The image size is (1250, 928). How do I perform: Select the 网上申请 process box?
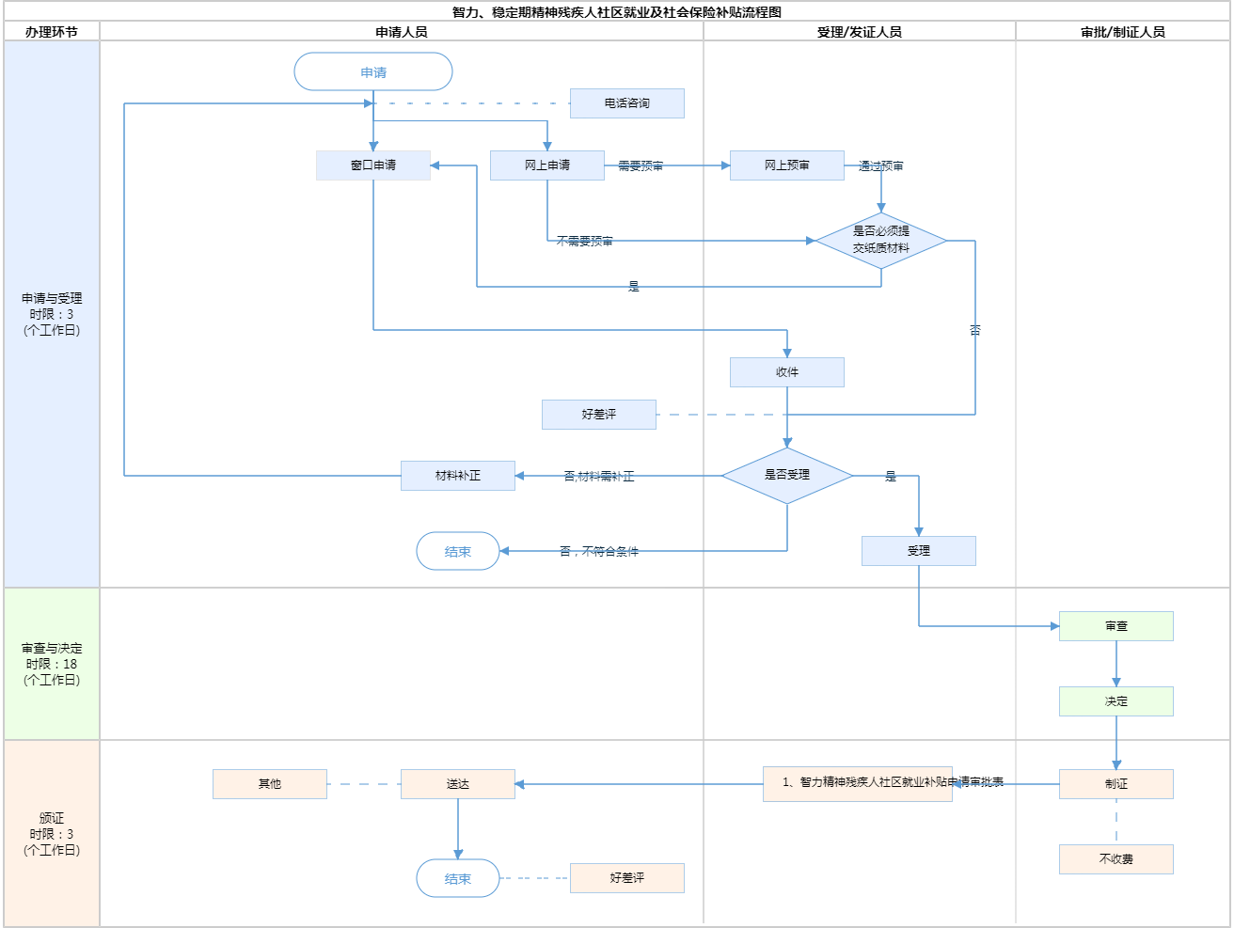point(547,165)
